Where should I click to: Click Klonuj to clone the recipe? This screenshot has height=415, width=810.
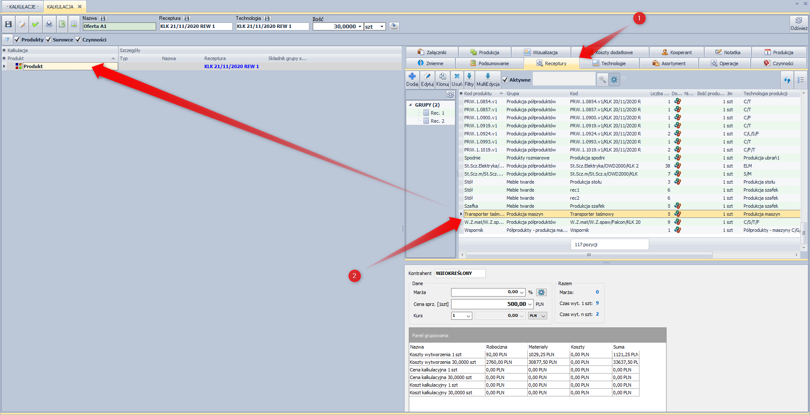click(x=442, y=79)
